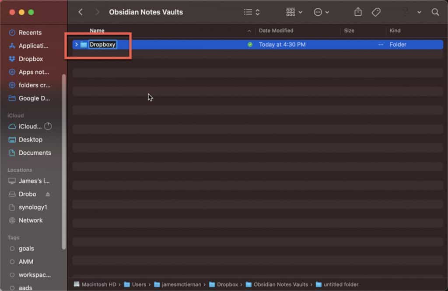Screen dimensions: 448x291
Task: Sort by the Name column header
Action: (x=97, y=31)
